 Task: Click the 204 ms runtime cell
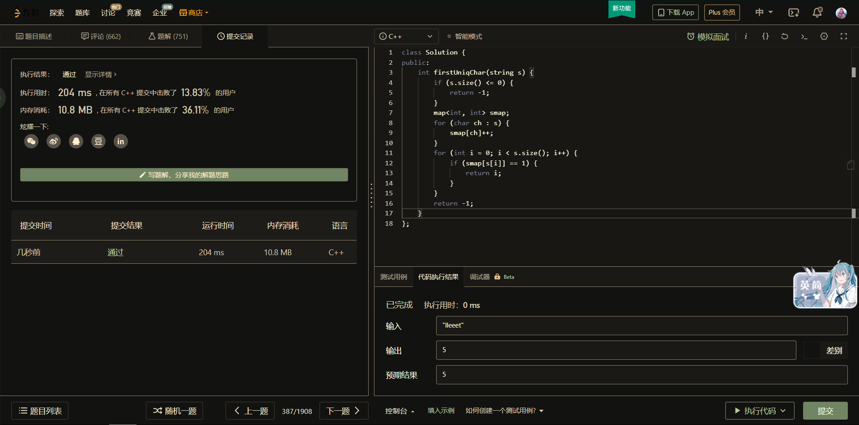click(x=212, y=252)
